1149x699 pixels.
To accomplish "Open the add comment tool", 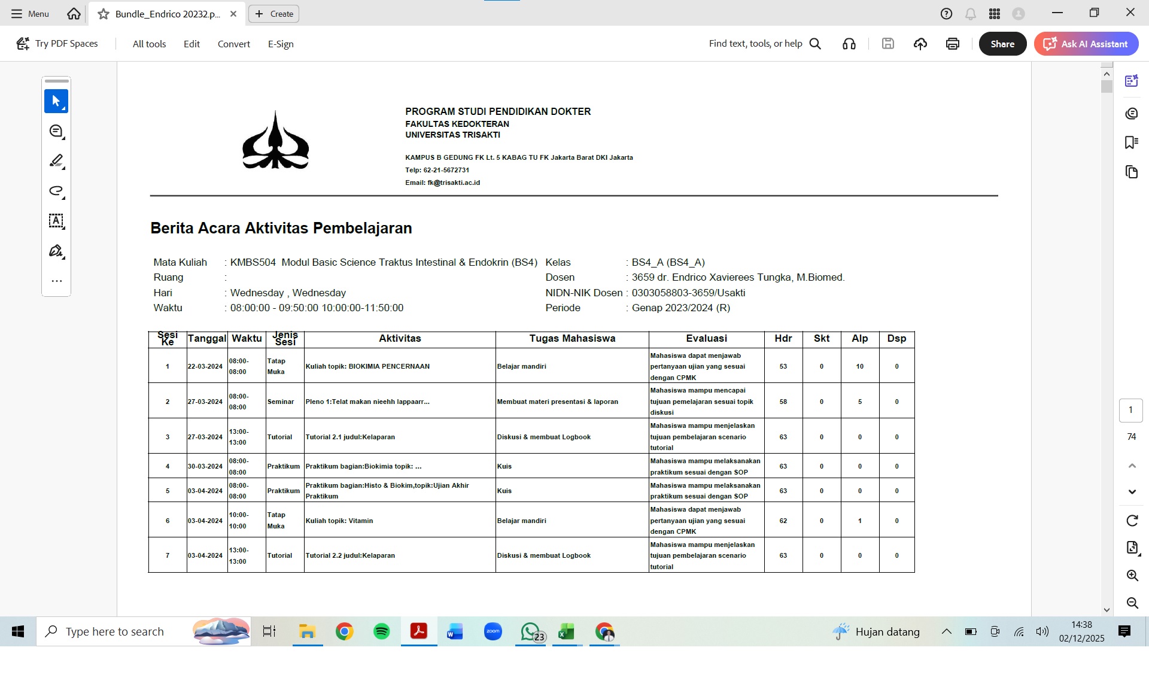I will (x=56, y=131).
